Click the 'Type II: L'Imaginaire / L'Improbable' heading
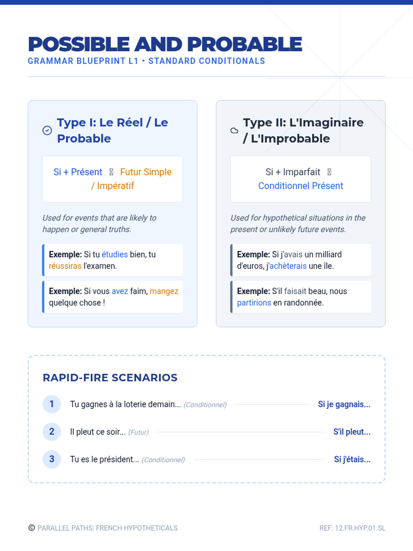The image size is (413, 551). (x=303, y=131)
